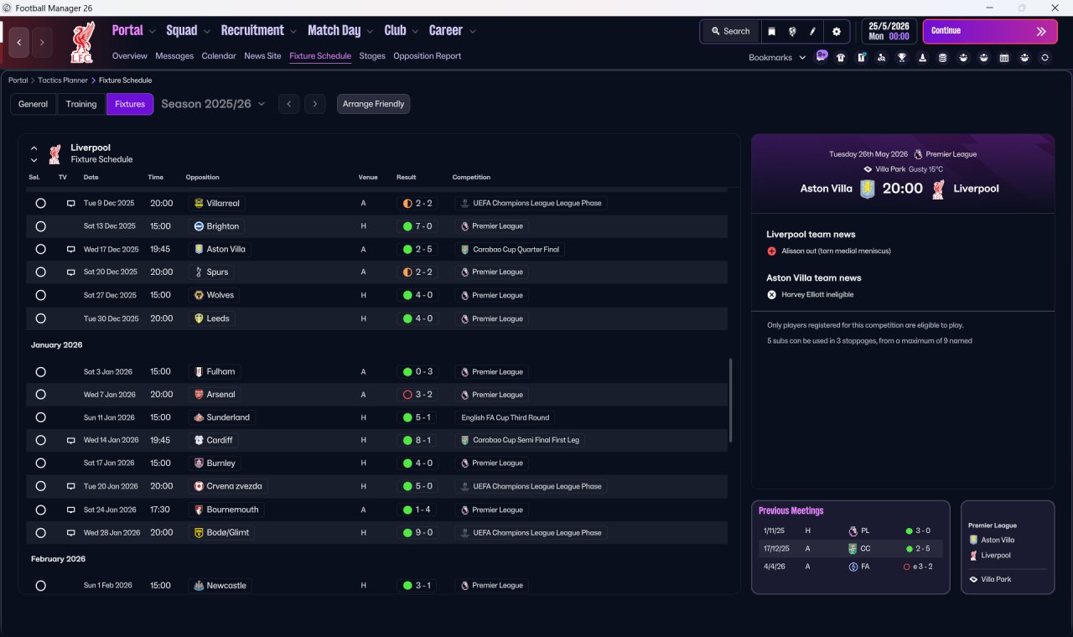1073x637 pixels.
Task: Select the Villarreal fixture radio button
Action: (x=40, y=204)
